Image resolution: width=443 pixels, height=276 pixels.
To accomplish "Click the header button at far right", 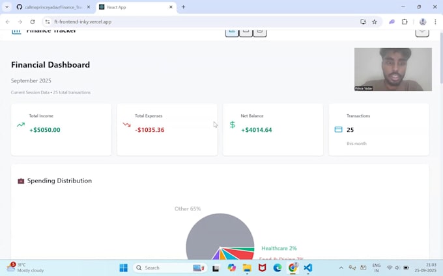I will pyautogui.click(x=422, y=32).
